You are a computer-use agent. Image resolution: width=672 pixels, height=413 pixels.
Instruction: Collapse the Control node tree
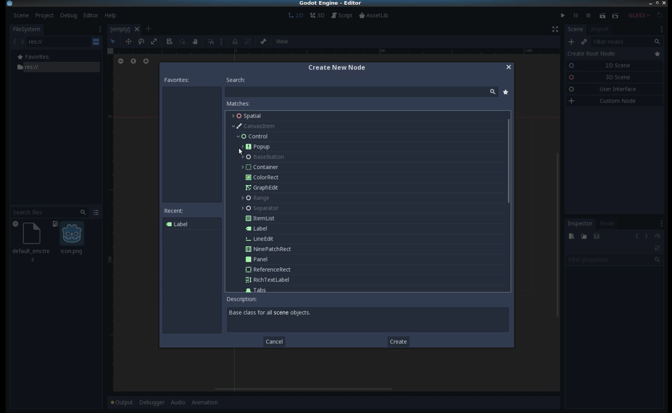(x=239, y=136)
